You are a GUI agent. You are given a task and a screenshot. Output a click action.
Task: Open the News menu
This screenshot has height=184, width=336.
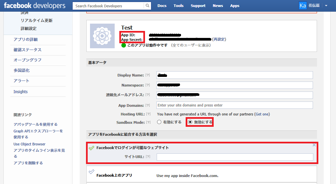pyautogui.click(x=218, y=6)
